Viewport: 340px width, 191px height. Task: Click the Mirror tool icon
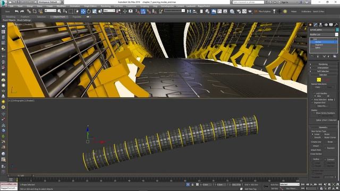click(x=189, y=11)
